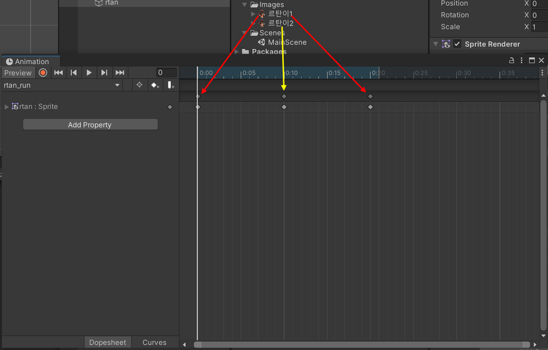Add keyframe button in Animation toolbar

click(155, 85)
